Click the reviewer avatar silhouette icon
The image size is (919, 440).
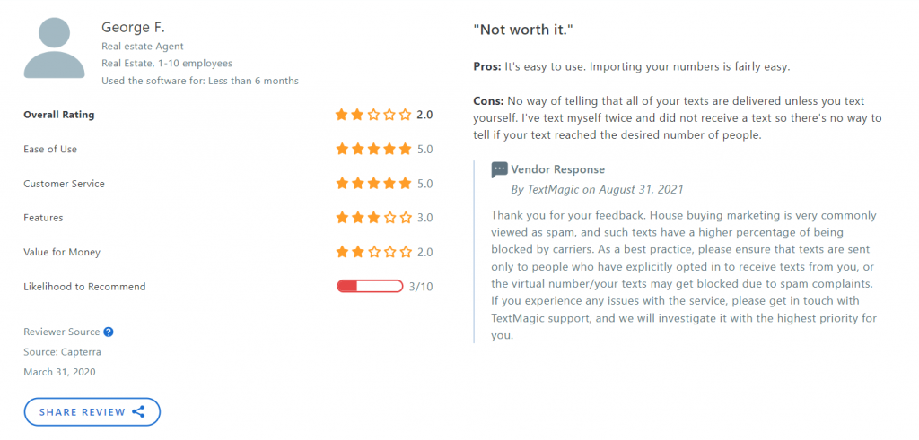[x=54, y=48]
